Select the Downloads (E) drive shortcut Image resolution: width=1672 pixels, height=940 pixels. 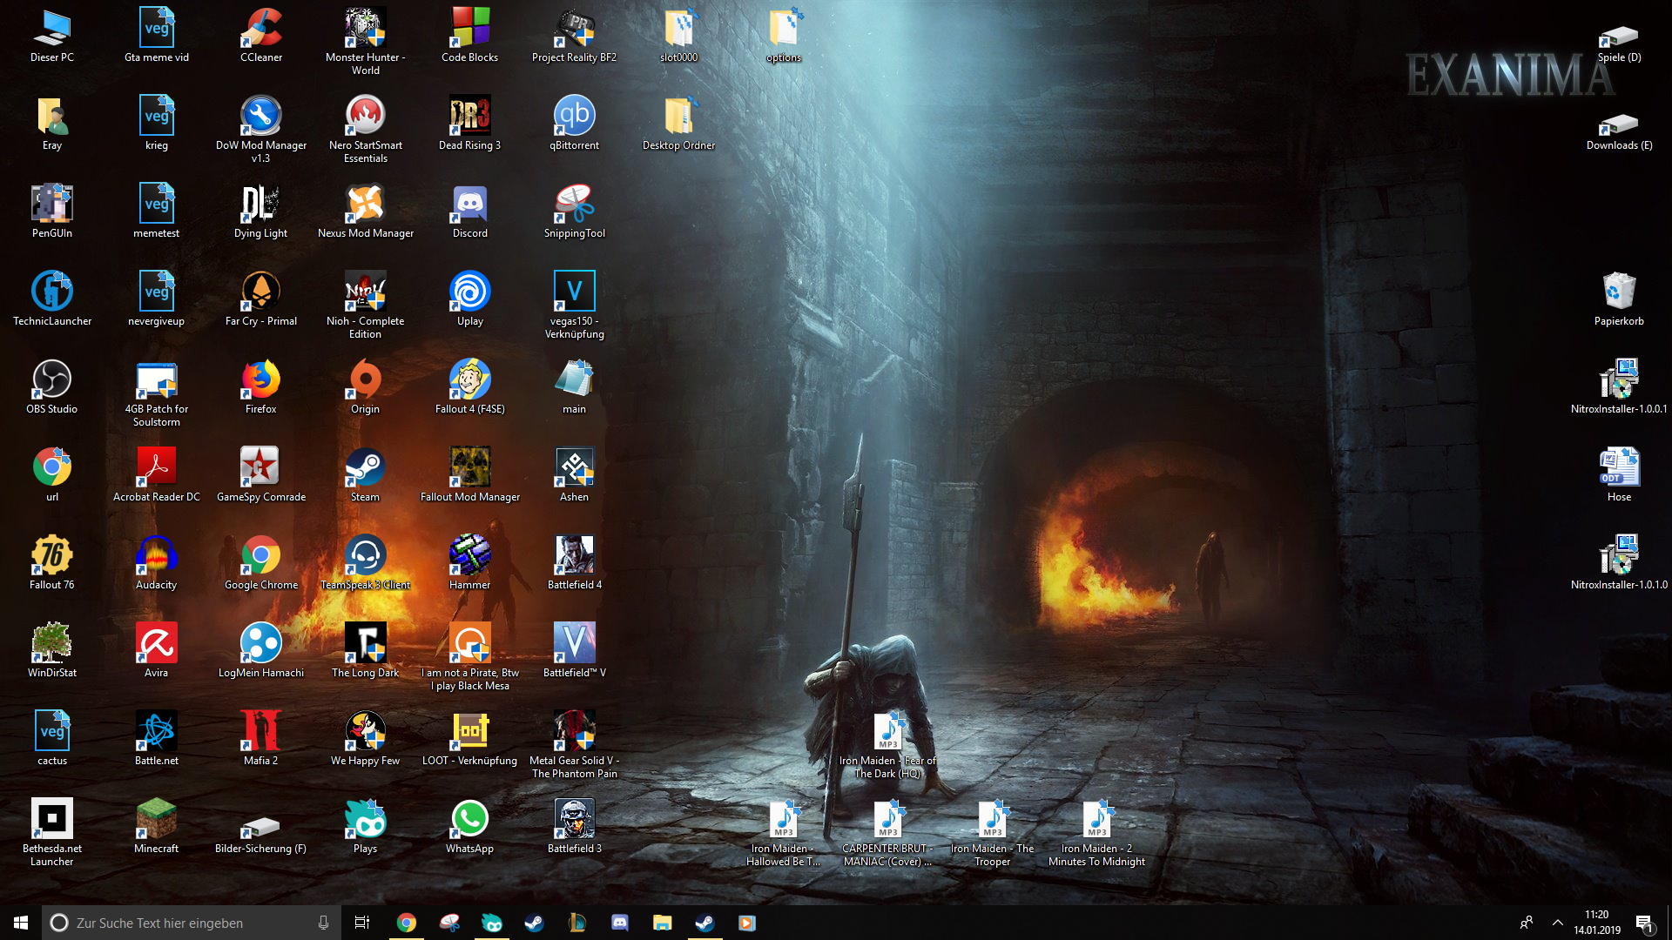click(1620, 130)
